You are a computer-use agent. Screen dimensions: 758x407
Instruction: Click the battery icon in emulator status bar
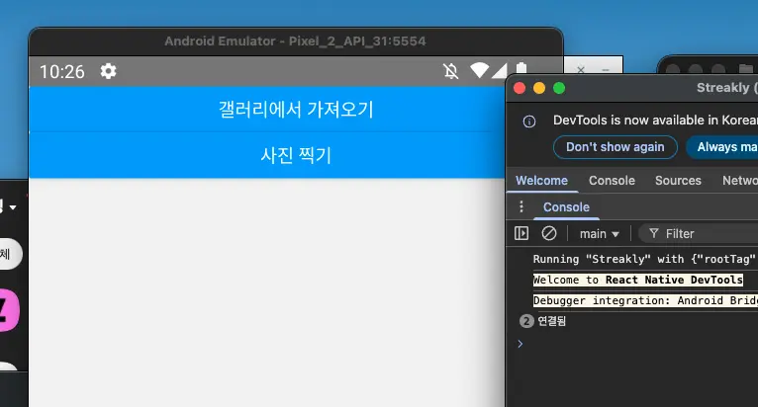[521, 68]
